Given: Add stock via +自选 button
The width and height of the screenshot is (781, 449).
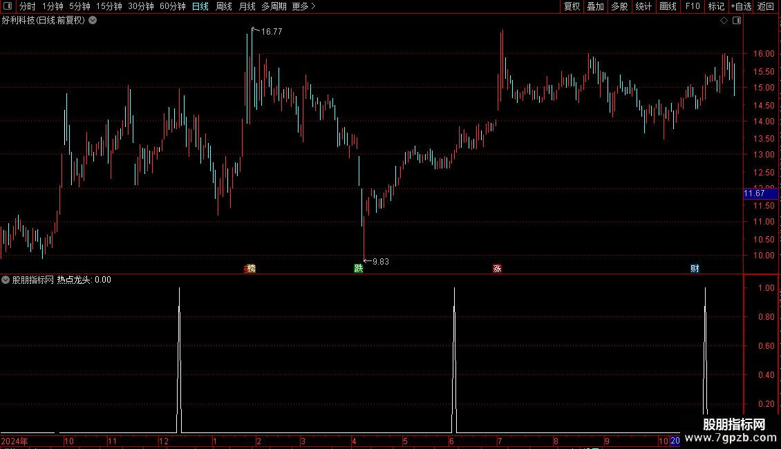Looking at the screenshot, I should [x=741, y=6].
